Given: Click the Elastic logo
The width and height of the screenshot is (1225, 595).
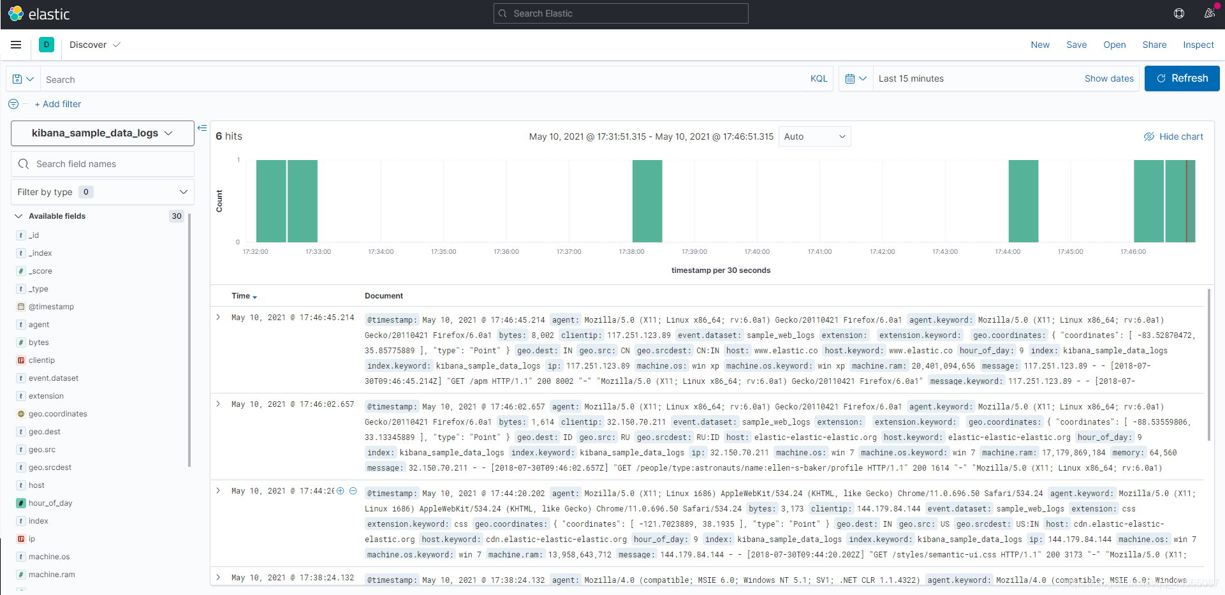Looking at the screenshot, I should [x=39, y=13].
